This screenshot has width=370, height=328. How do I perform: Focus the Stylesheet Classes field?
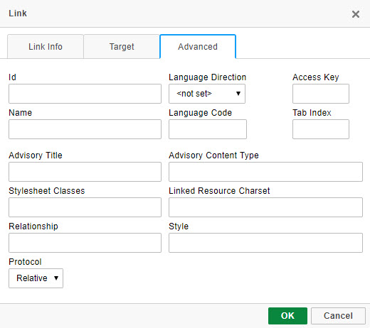(85, 207)
